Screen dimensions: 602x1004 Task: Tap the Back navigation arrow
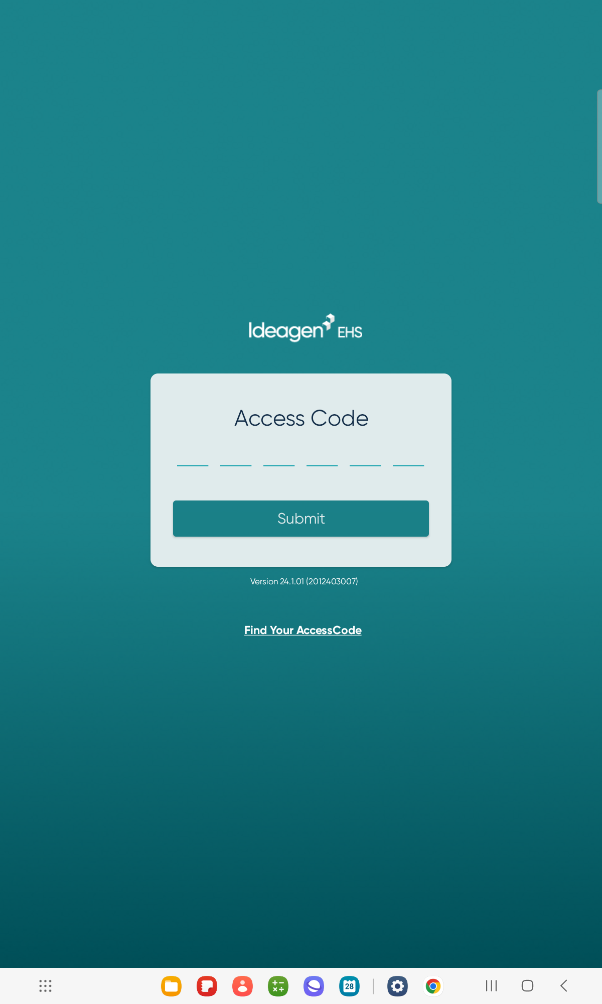pyautogui.click(x=564, y=986)
